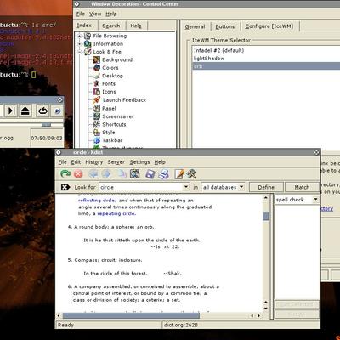
Task: Open the hammer configure icon in Kdict toolbar
Action: (192, 174)
